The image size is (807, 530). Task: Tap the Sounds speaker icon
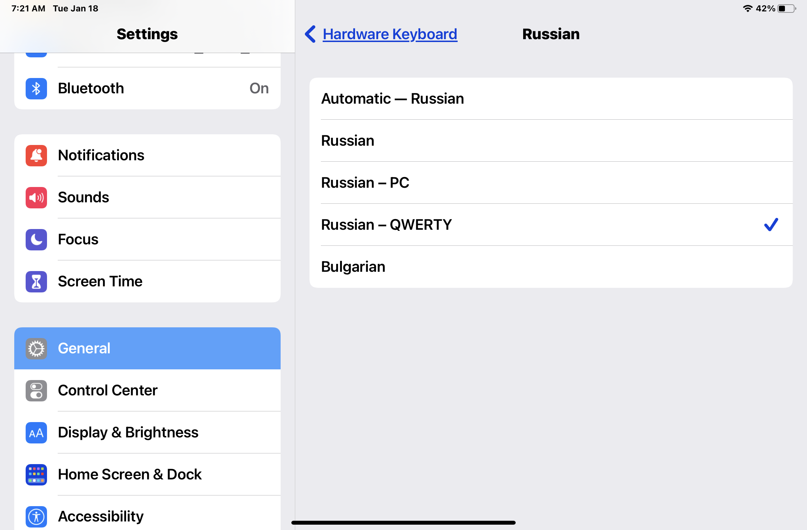click(36, 197)
